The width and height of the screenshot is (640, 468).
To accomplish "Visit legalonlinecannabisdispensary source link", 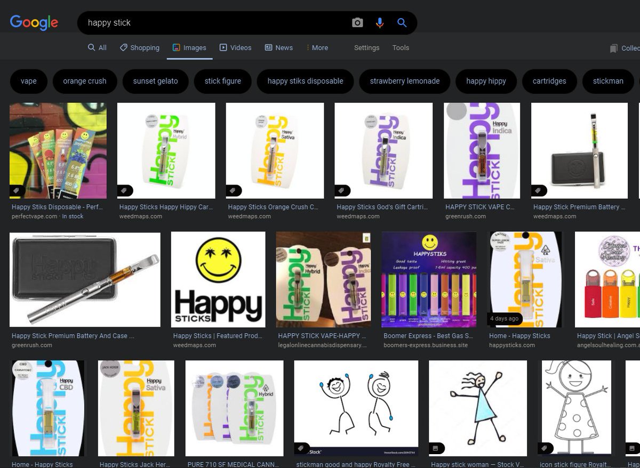I will [x=323, y=345].
